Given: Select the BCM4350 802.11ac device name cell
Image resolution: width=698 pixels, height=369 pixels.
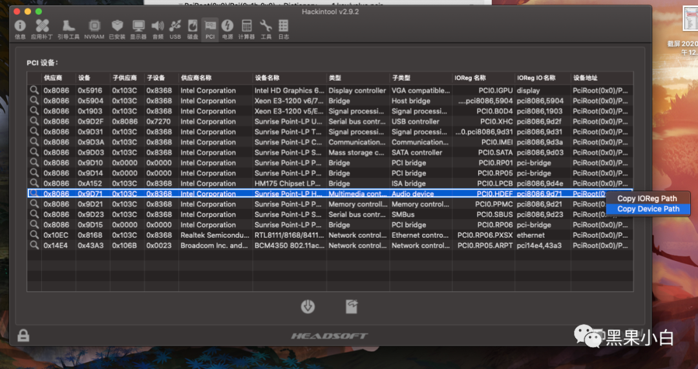Looking at the screenshot, I should (290, 246).
